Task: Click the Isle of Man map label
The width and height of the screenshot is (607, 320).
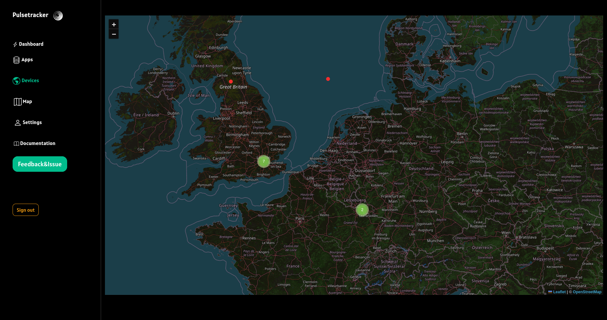Action: pos(199,95)
